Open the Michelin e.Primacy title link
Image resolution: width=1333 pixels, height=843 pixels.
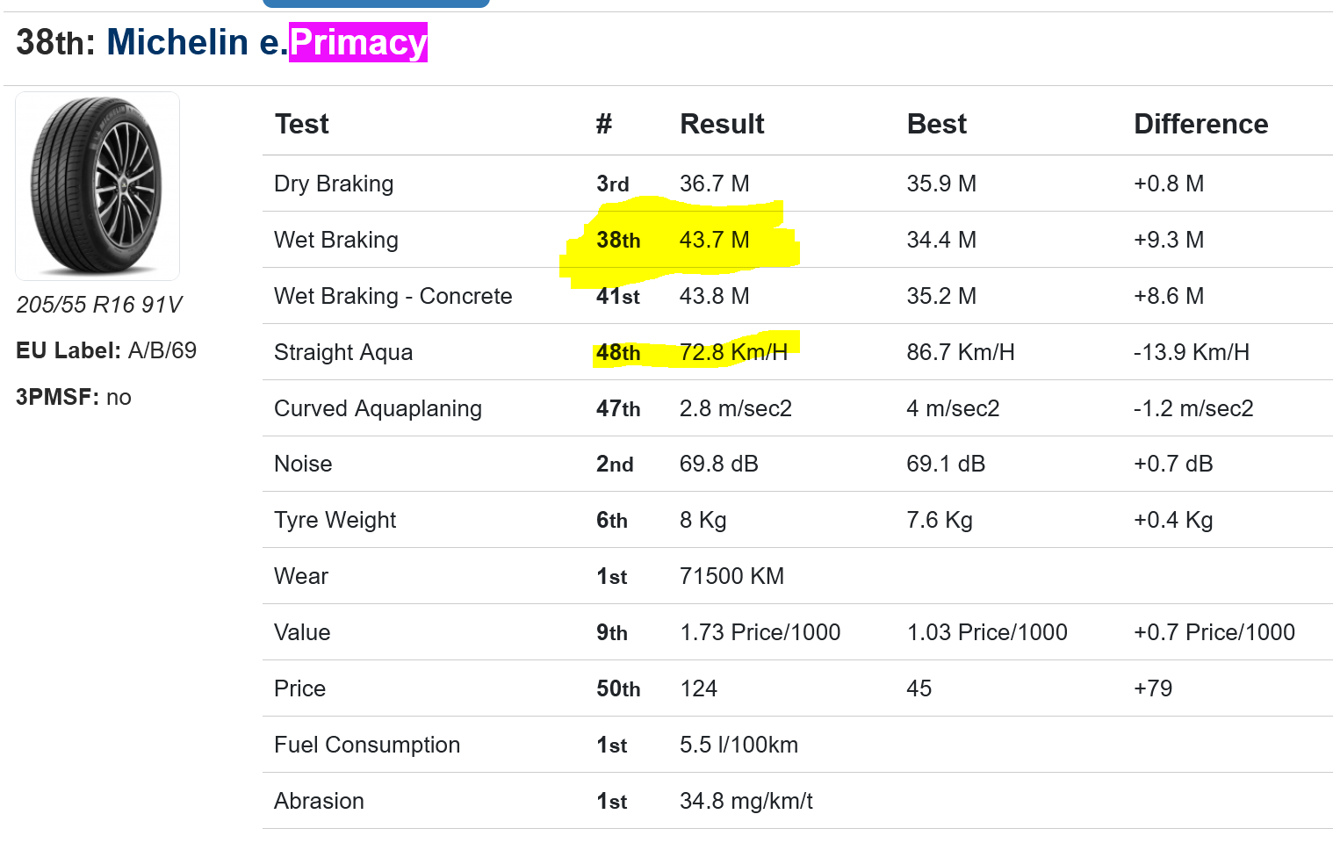click(267, 42)
